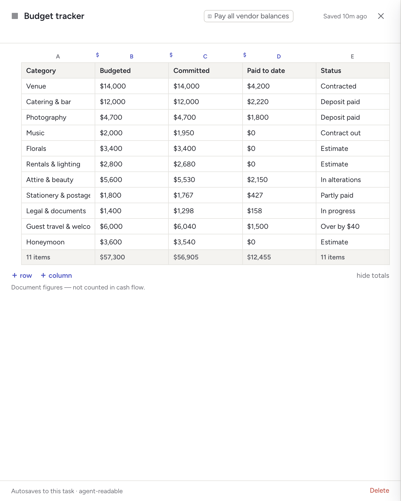Screen dimensions: 401x501
Task: Click Legal paid $158 cell
Action: (279, 211)
